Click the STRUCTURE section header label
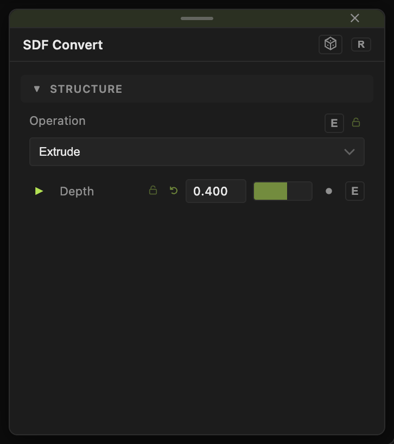The image size is (394, 444). (86, 89)
